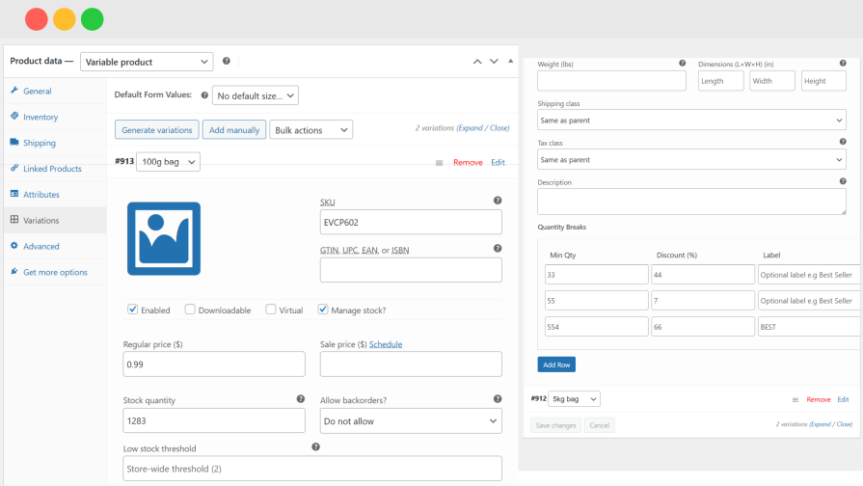863x486 pixels.
Task: Uncheck the Enabled checkbox
Action: [x=132, y=310]
